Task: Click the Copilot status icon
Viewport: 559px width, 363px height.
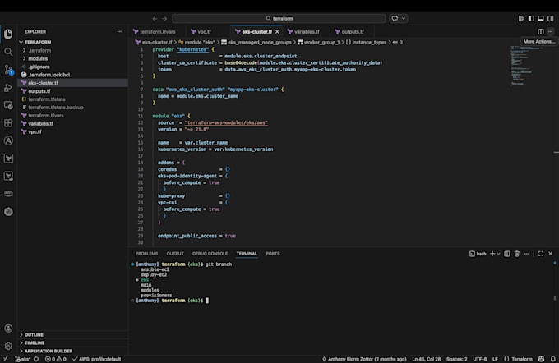Action: point(541,359)
